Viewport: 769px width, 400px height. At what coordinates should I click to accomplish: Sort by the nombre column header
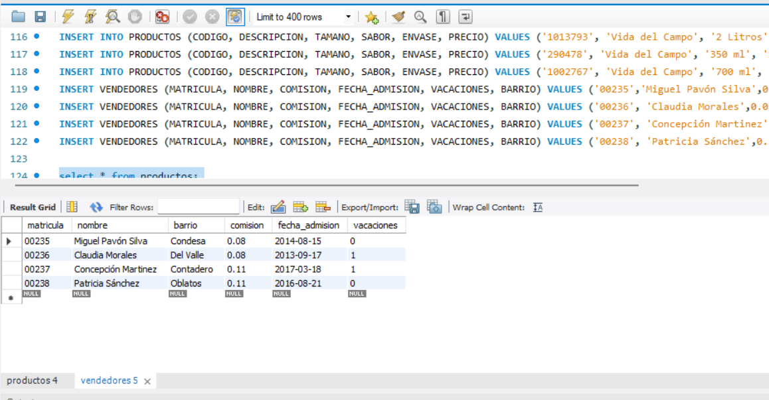click(x=120, y=226)
